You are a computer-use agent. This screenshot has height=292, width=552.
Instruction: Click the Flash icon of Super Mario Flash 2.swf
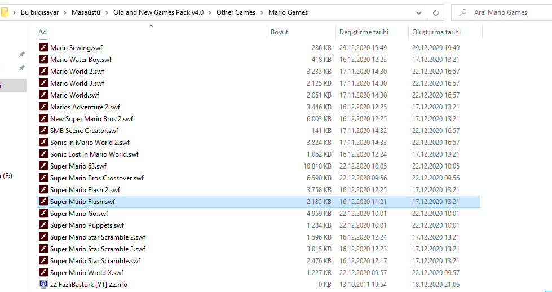(43, 189)
